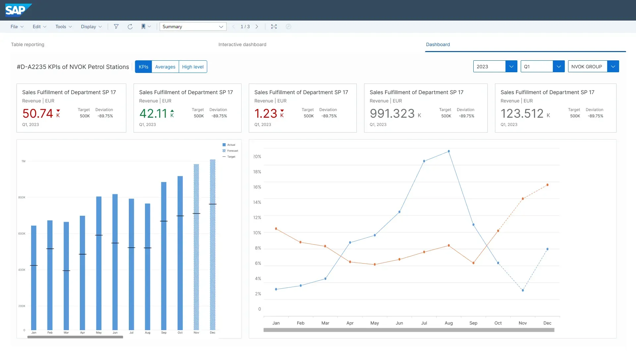Click the bar chart horizontal scrollbar
The width and height of the screenshot is (636, 358).
tap(75, 337)
